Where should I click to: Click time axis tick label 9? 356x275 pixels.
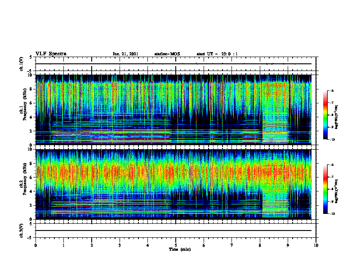coord(288,245)
